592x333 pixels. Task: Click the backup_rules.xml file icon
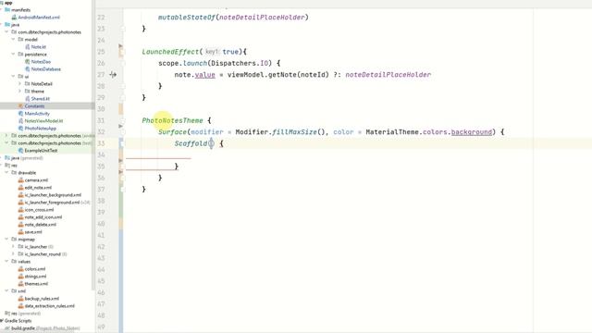point(21,298)
